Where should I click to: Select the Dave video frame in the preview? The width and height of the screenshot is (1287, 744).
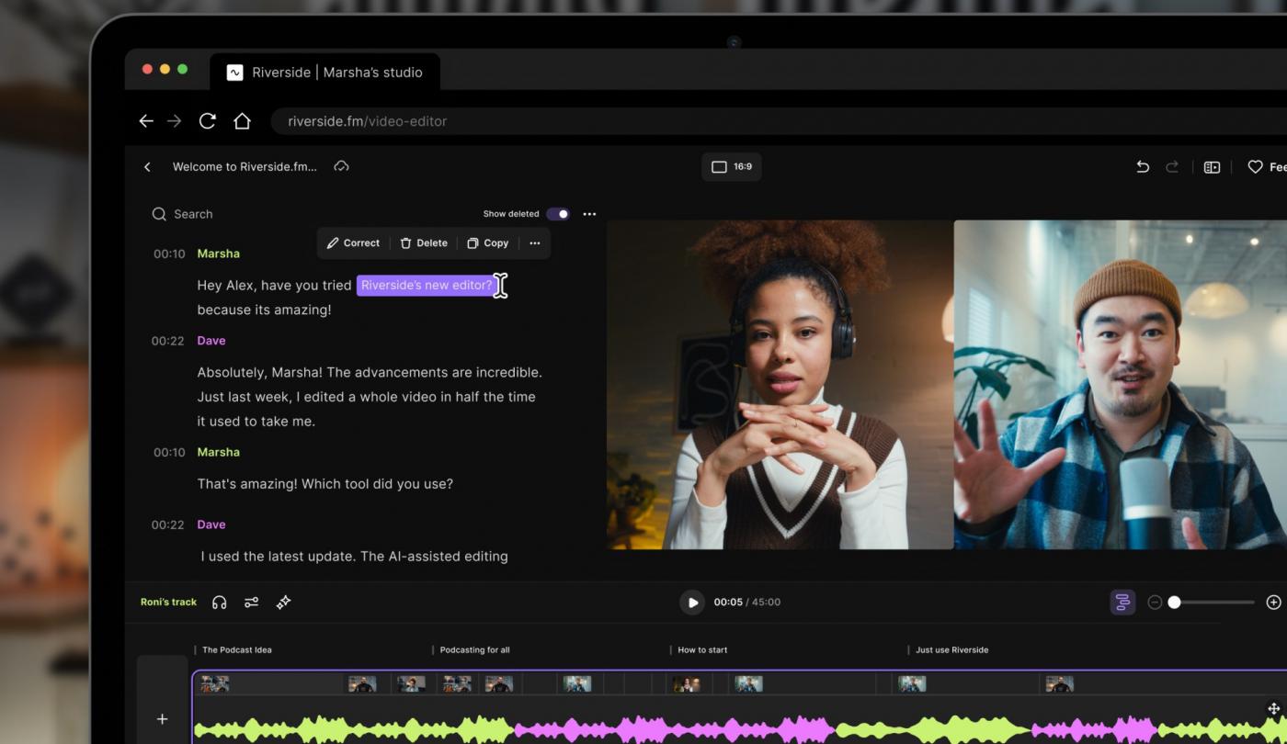pyautogui.click(x=1121, y=384)
